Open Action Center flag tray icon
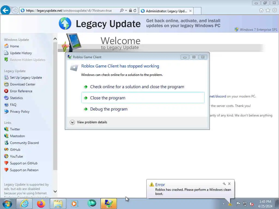This screenshot has height=209, width=279. (238, 204)
